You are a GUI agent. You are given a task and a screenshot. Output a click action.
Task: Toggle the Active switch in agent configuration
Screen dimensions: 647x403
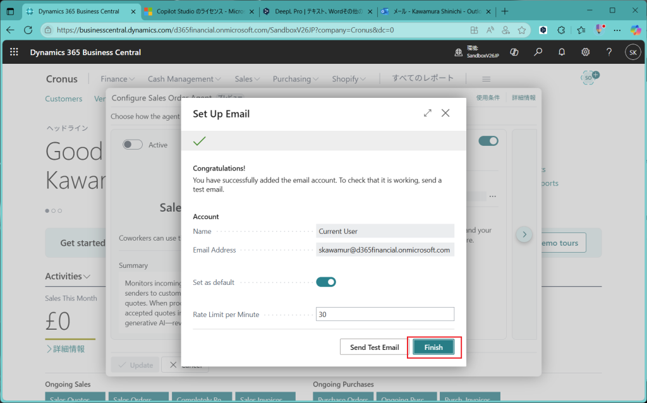(x=133, y=145)
